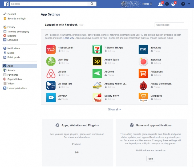This screenshot has height=167, width=194.
Task: Click AirDroid's Friends audience label
Action: point(111,75)
